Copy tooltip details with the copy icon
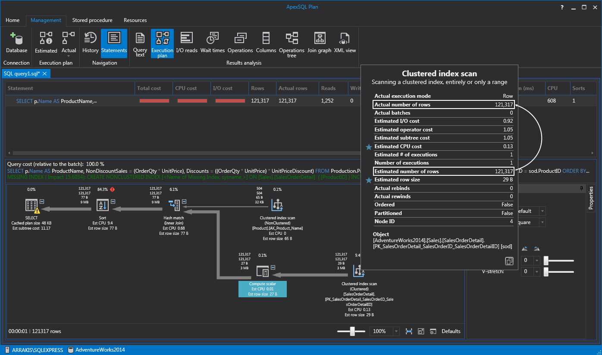Viewport: 602px width, 355px height. [509, 261]
